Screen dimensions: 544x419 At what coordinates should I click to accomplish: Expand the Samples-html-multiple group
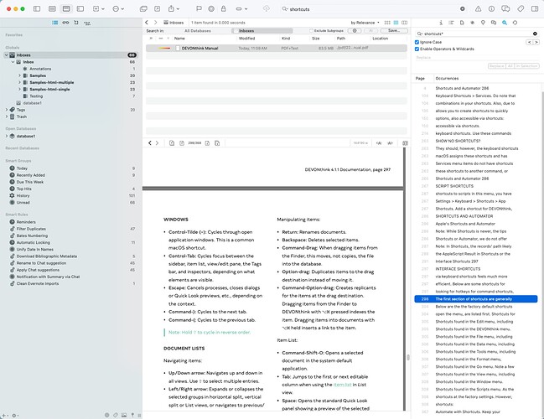click(x=19, y=82)
